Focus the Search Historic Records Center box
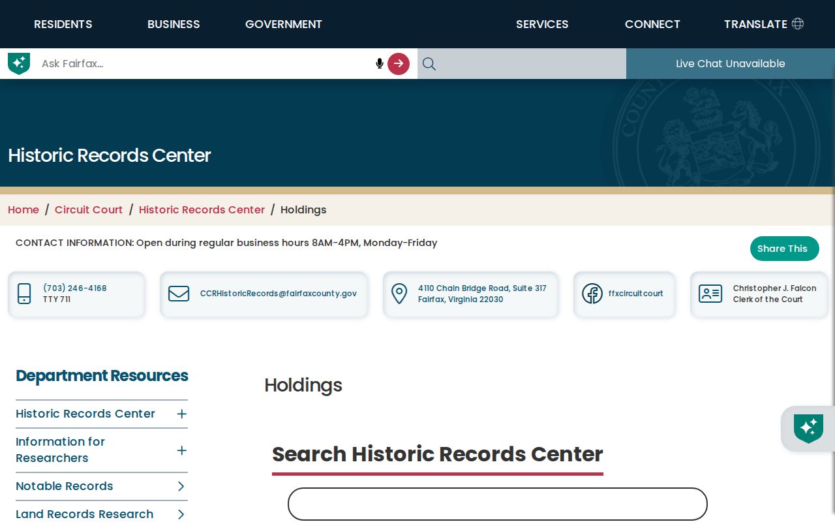The image size is (835, 522). (x=498, y=504)
